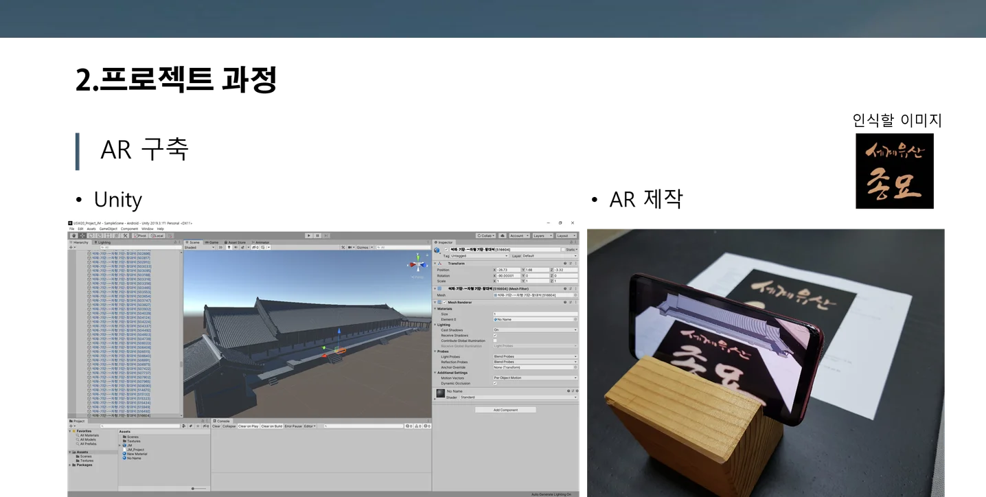Click the Mesh field object picker circle
Viewport: 986px width, 497px height.
pyautogui.click(x=575, y=295)
